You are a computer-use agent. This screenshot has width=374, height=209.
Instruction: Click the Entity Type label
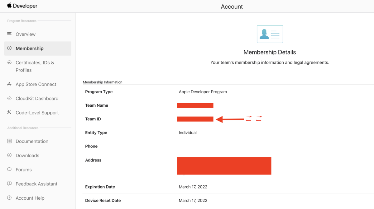tap(96, 132)
